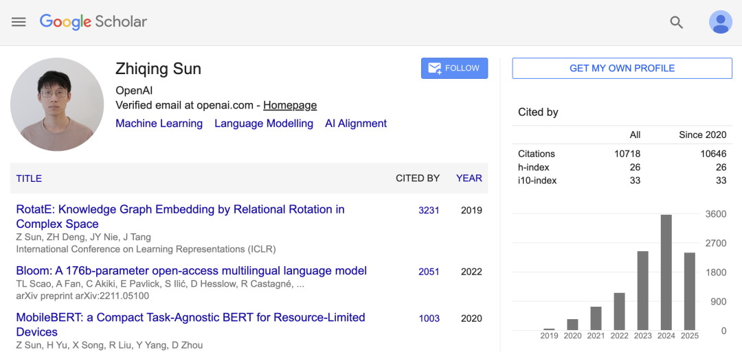The width and height of the screenshot is (742, 352).
Task: View the 2051 citations of Bloom
Action: (429, 272)
